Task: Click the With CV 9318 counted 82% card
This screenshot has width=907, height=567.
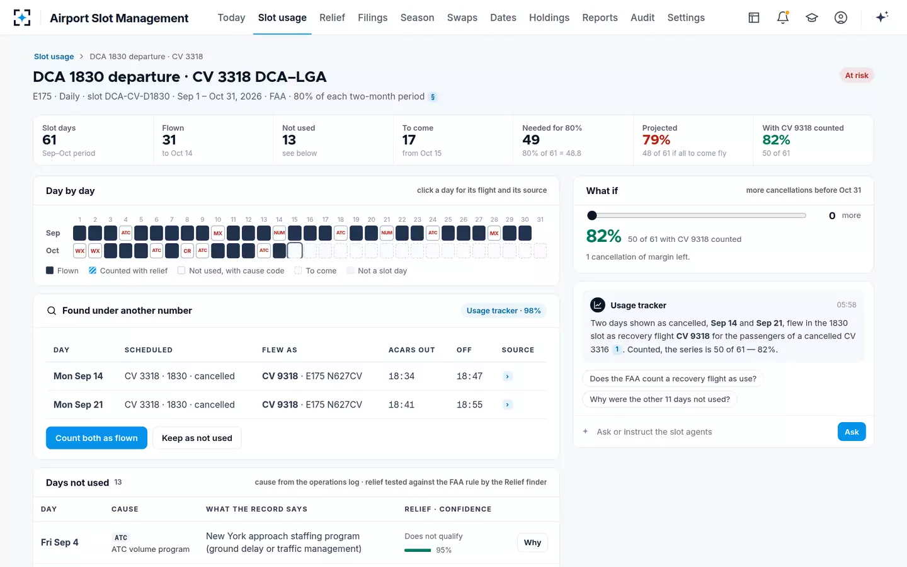Action: point(813,140)
